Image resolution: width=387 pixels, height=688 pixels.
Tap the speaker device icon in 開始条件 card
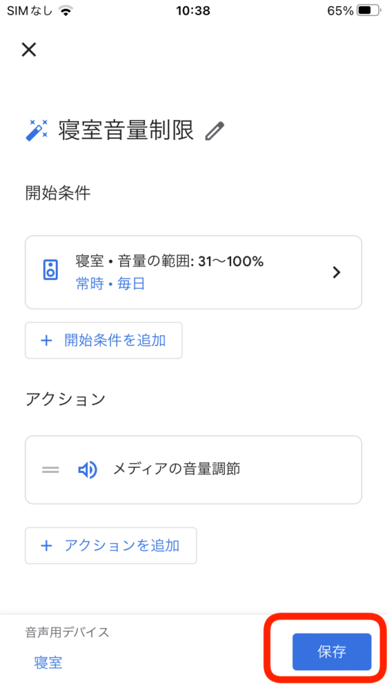pyautogui.click(x=51, y=270)
